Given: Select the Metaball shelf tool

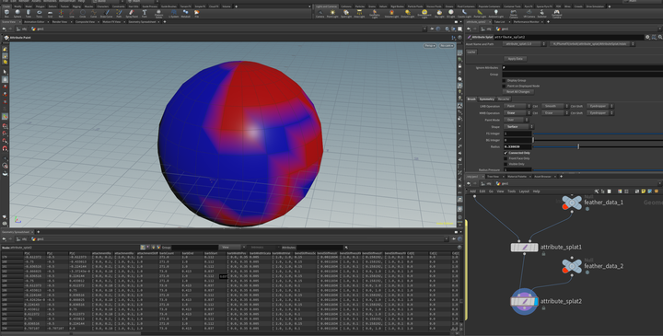Looking at the screenshot, I should tap(186, 14).
